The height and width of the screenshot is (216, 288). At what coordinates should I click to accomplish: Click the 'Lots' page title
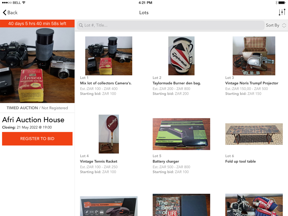[x=144, y=12]
